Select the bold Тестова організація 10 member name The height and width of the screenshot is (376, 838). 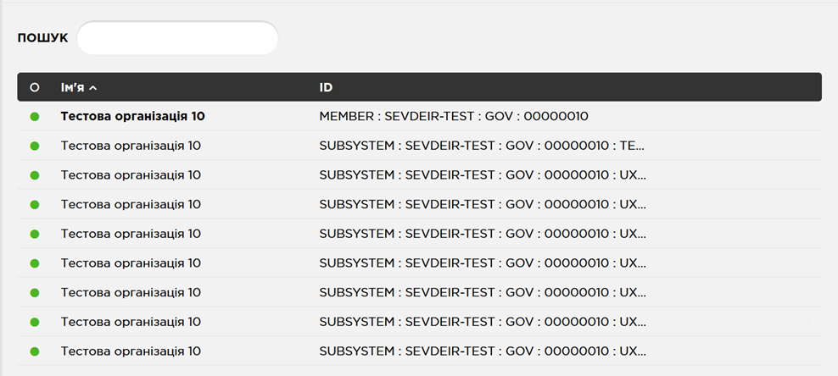(132, 116)
